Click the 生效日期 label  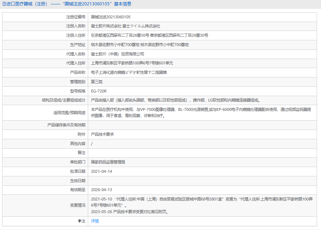point(78,181)
